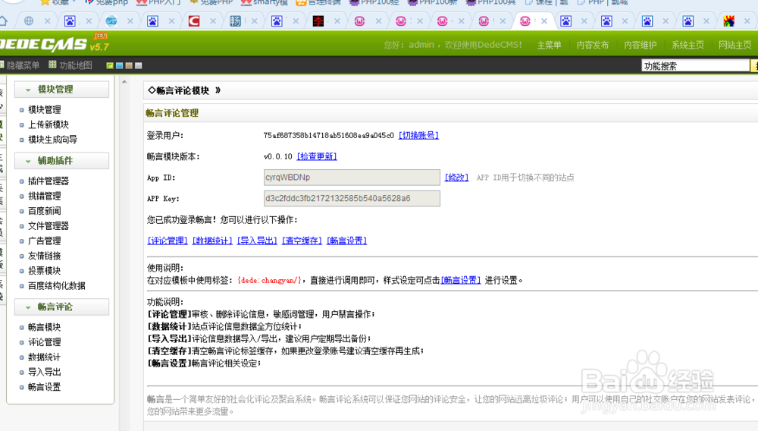Image resolution: width=758 pixels, height=431 pixels.
Task: Open 模块管理 item under the module section
Action: (x=45, y=110)
